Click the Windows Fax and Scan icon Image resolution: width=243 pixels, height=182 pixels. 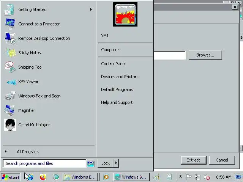[x=10, y=96]
